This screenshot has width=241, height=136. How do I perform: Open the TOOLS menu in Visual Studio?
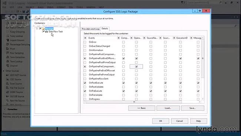(x=79, y=7)
